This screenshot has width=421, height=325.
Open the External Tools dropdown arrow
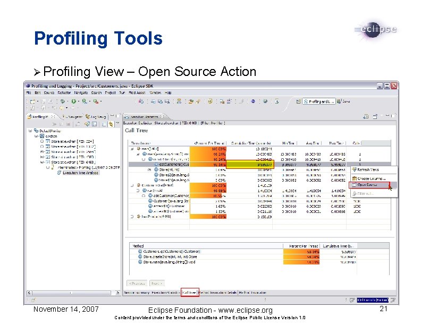click(100, 101)
